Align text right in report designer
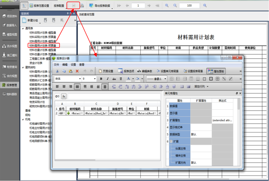 point(70,87)
